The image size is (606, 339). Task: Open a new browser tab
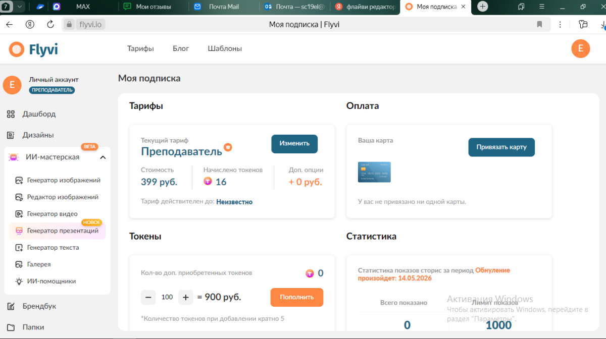click(483, 7)
